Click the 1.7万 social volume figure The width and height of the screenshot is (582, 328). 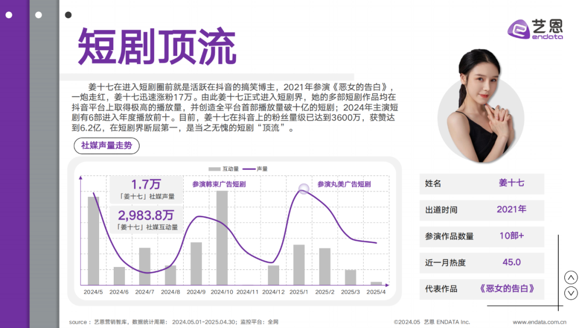coord(146,184)
